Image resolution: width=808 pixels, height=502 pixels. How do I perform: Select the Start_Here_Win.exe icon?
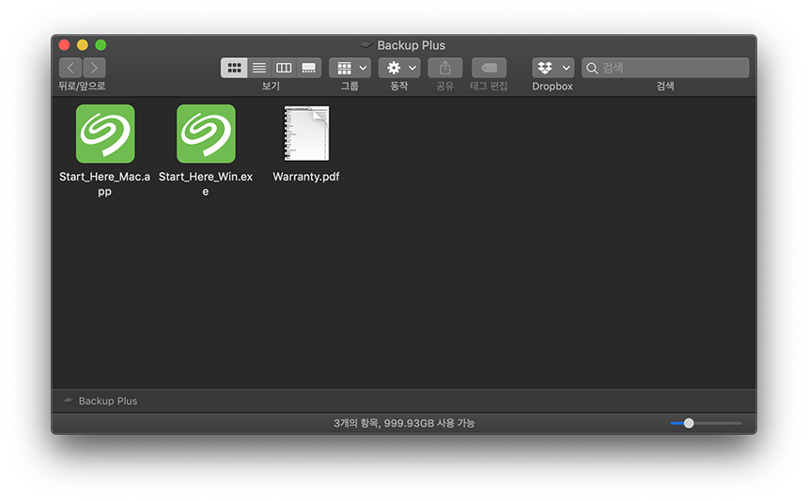(206, 134)
